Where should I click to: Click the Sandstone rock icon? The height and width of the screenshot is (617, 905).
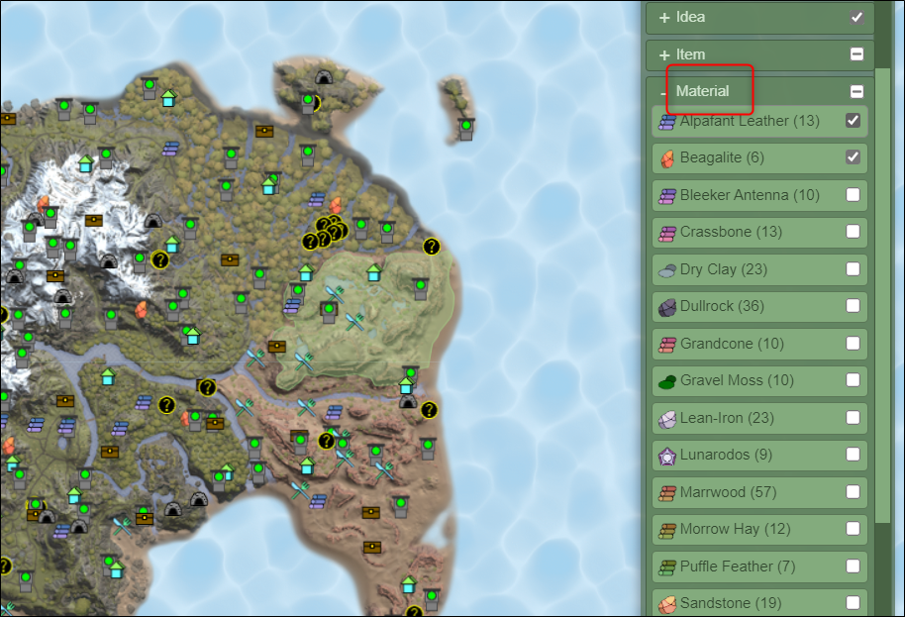pyautogui.click(x=667, y=604)
